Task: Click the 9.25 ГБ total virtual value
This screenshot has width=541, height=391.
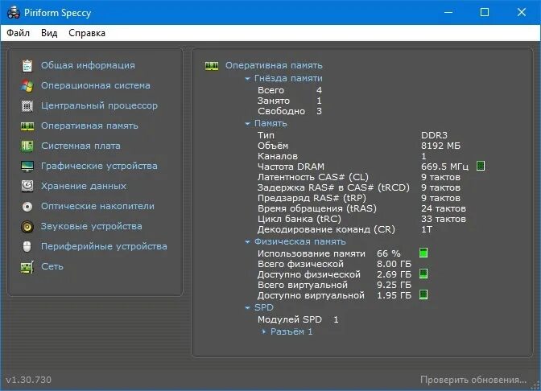Action: (394, 285)
